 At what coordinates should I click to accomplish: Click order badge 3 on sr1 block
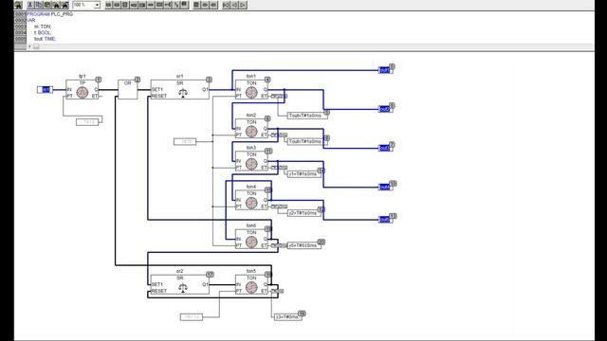click(x=209, y=80)
